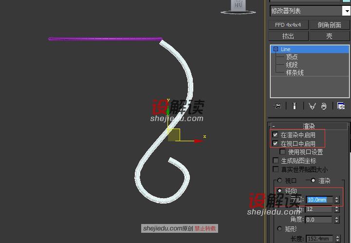Open Configure Modifier Sets icon
The width and height of the screenshot is (351, 243).
point(341,106)
